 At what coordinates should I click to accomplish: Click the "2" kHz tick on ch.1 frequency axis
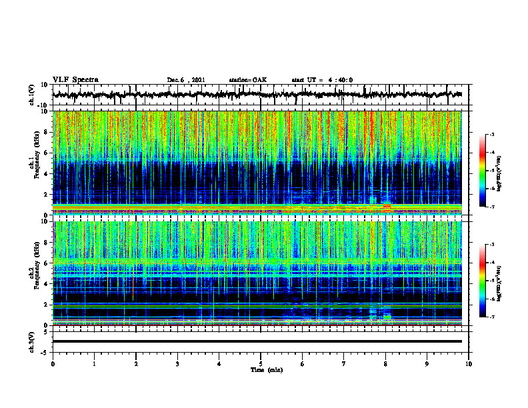(47, 195)
